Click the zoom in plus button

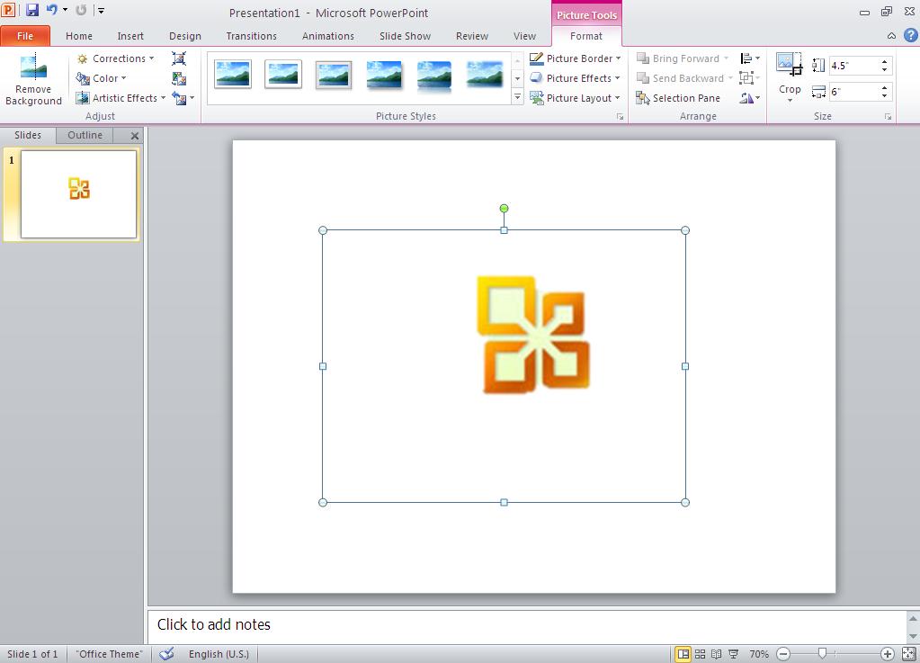[887, 654]
